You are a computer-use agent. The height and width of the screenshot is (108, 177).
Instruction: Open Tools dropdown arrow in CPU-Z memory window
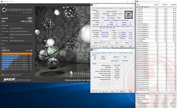coord(116,91)
